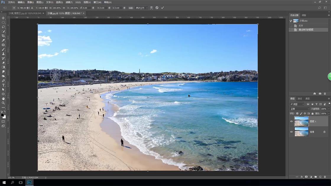Open the 滤镜 menu
Viewport: 331px width, 186px height.
(68, 2)
